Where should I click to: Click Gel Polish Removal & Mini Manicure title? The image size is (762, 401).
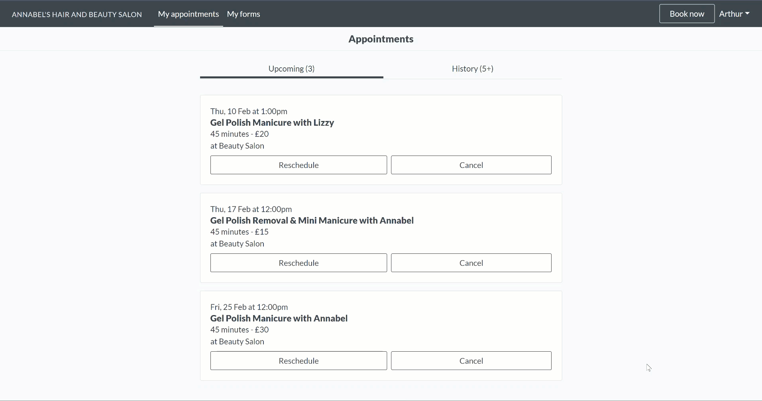[x=312, y=220]
